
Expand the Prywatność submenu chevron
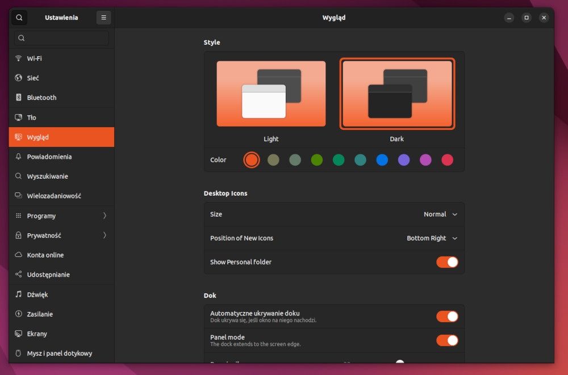tap(105, 235)
